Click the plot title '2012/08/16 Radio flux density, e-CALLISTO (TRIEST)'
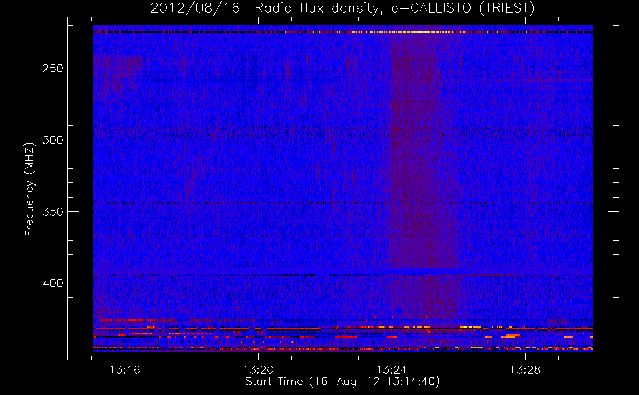639x395 pixels. (x=342, y=8)
